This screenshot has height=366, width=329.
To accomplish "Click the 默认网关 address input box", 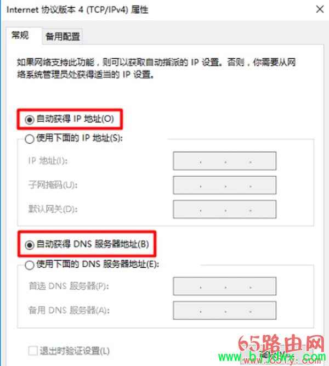I will pyautogui.click(x=224, y=210).
